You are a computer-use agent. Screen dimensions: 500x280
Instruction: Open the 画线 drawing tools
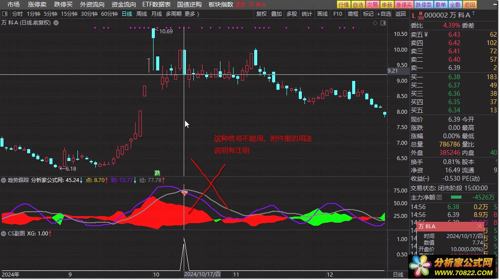tap(322, 14)
